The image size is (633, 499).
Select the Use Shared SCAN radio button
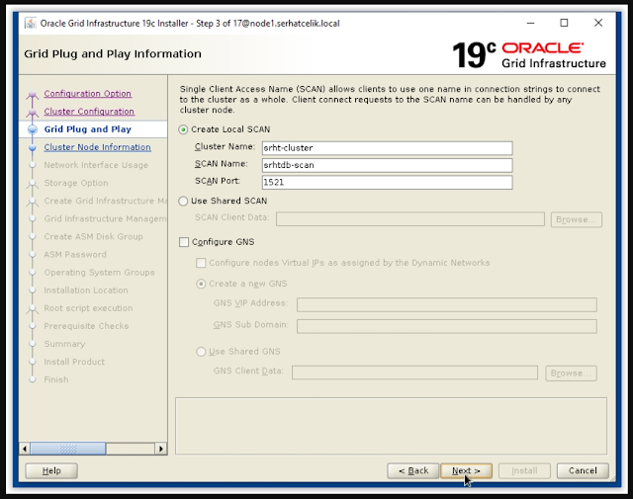click(183, 201)
